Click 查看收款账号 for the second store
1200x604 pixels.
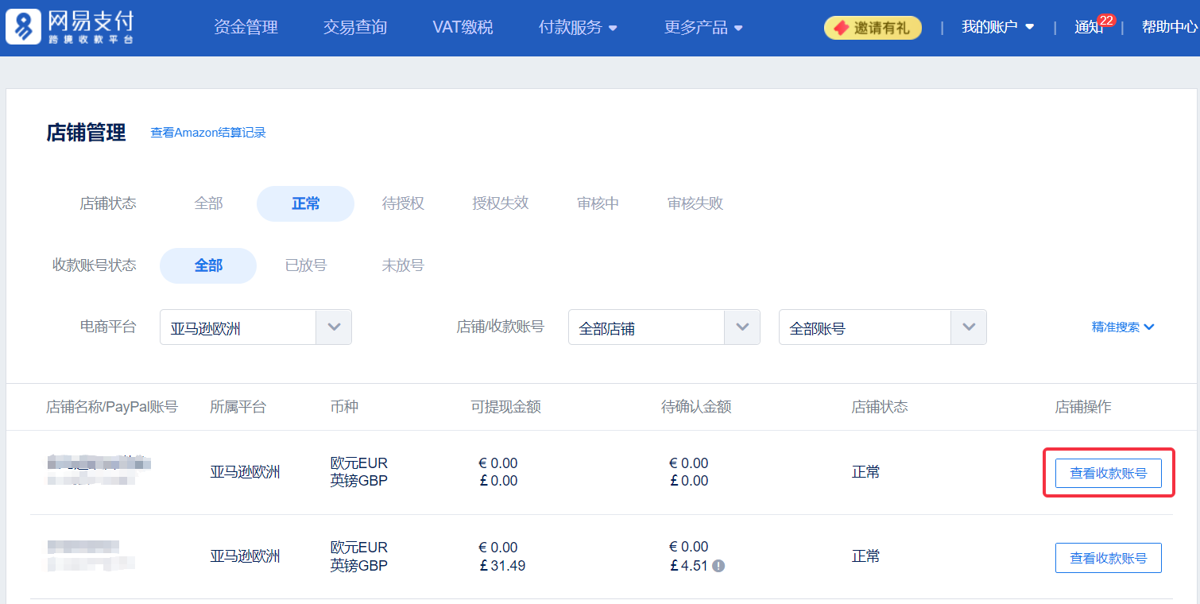click(x=1108, y=558)
